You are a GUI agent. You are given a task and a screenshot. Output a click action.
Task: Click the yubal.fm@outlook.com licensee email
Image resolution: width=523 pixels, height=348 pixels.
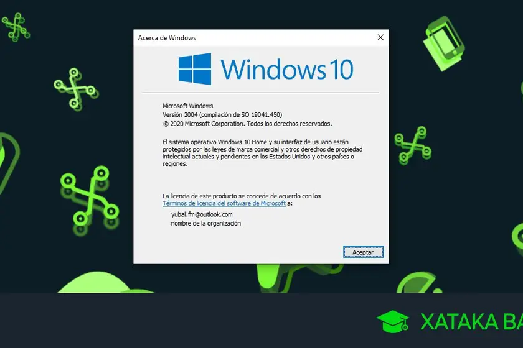click(202, 214)
